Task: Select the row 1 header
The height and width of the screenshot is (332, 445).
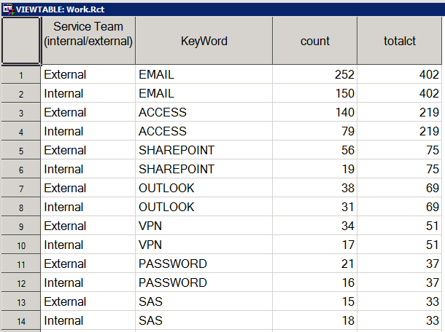Action: click(x=20, y=75)
